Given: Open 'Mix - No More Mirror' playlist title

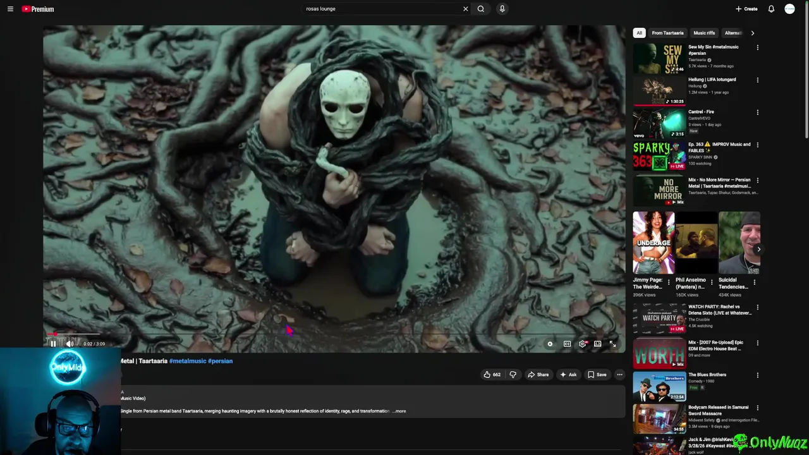Looking at the screenshot, I should pyautogui.click(x=719, y=183).
